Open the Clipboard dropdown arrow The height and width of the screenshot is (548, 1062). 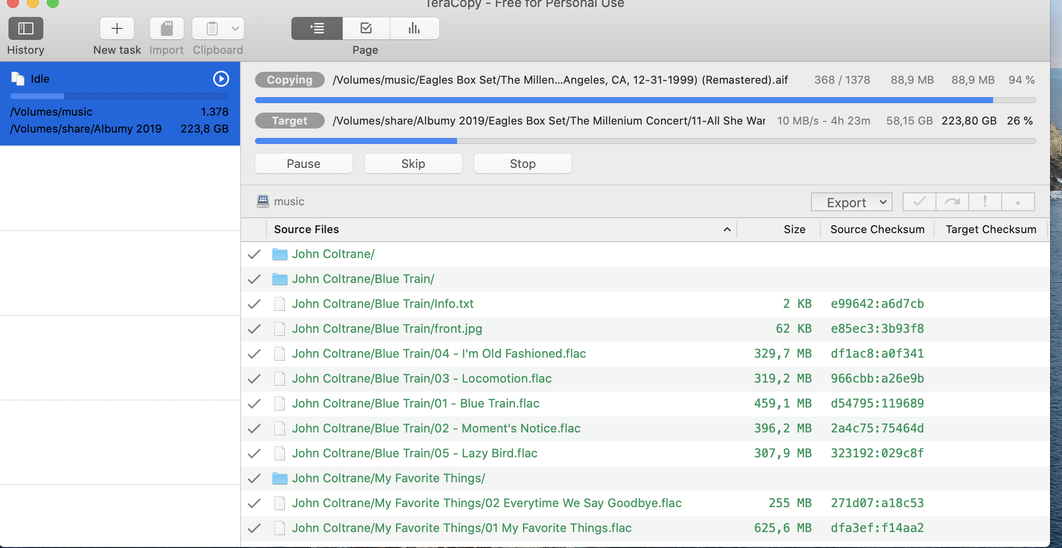[x=235, y=28]
